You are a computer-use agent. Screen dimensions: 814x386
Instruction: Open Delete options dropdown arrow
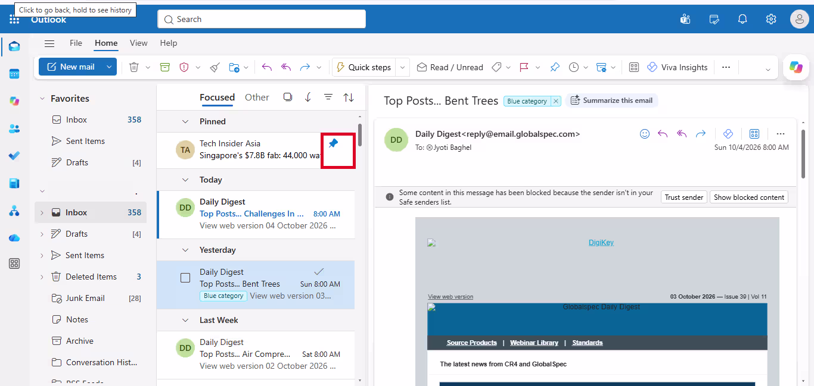pos(147,67)
